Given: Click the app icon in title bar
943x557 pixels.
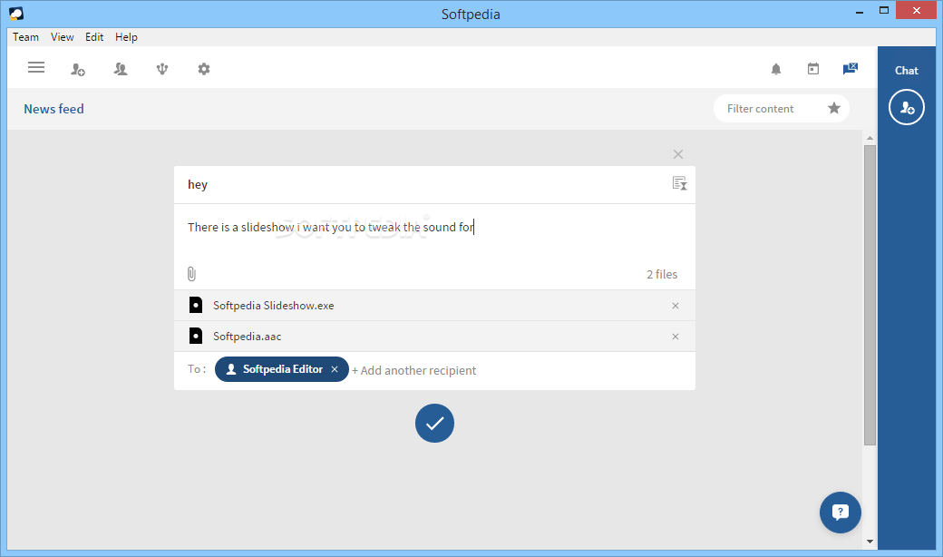Looking at the screenshot, I should (16, 14).
